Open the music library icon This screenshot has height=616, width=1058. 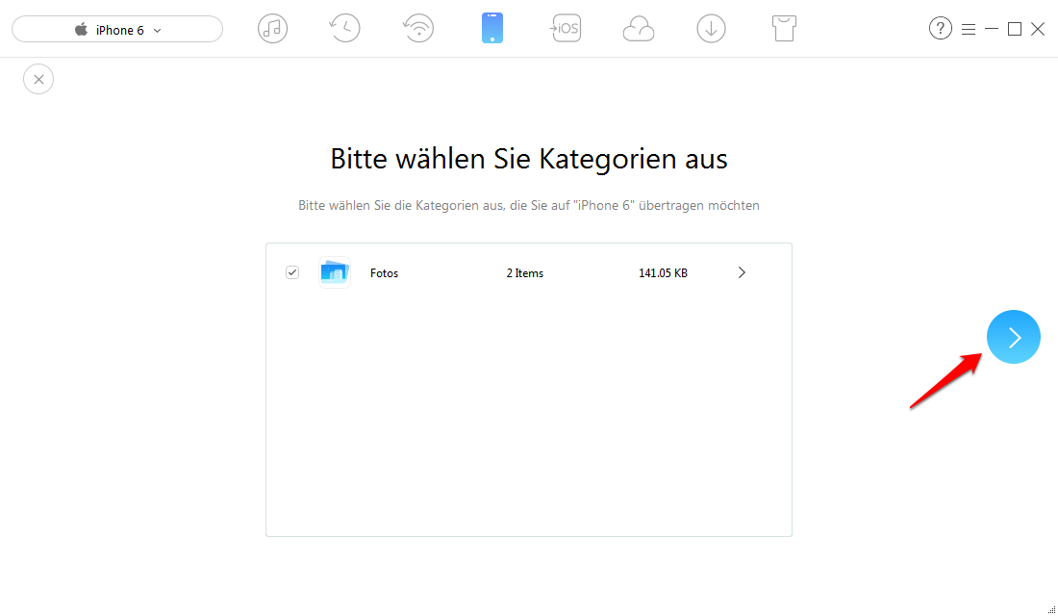pos(272,28)
